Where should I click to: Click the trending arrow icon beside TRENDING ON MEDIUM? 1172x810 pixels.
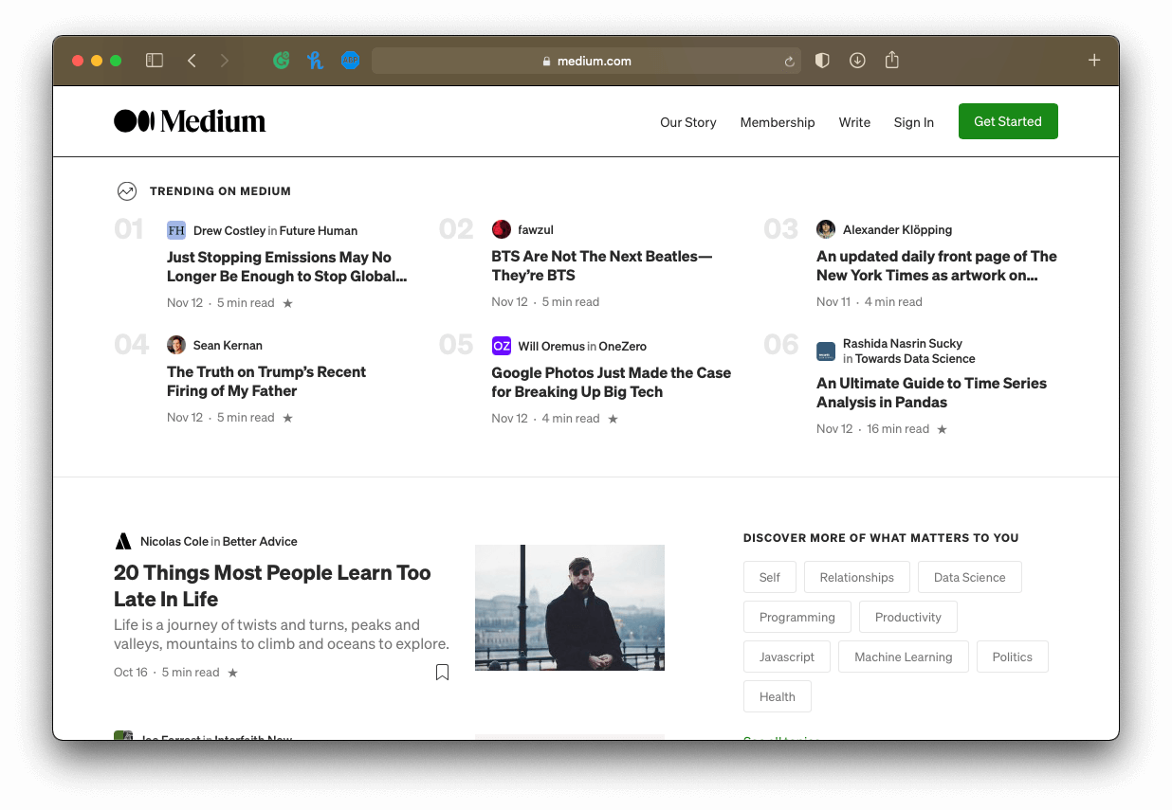coord(126,190)
